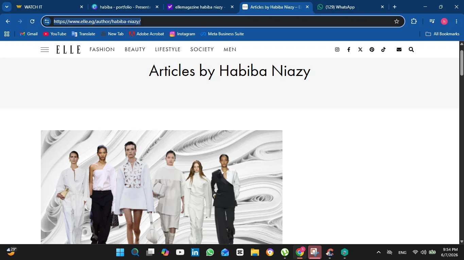Open the Chrome profile avatar

point(444,21)
